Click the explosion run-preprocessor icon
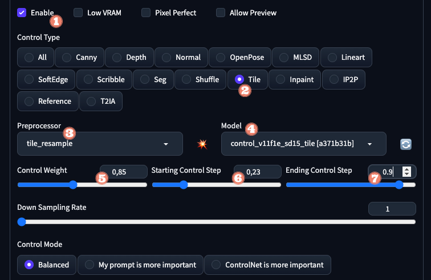431x280 pixels. pos(202,144)
